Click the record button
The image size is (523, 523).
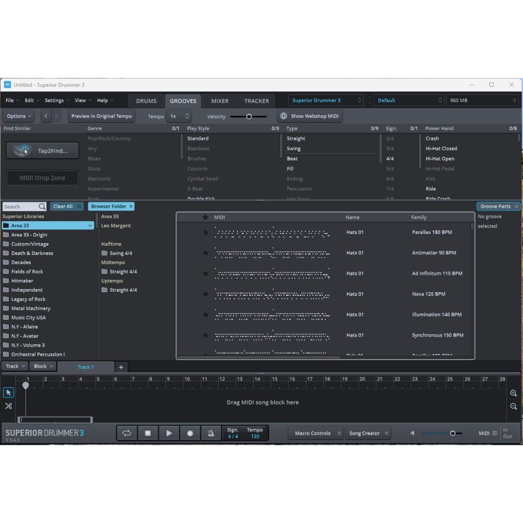point(190,433)
